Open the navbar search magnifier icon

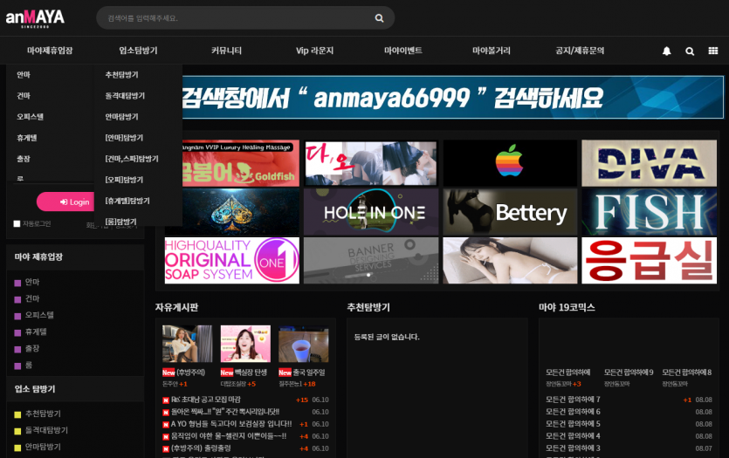coord(690,51)
